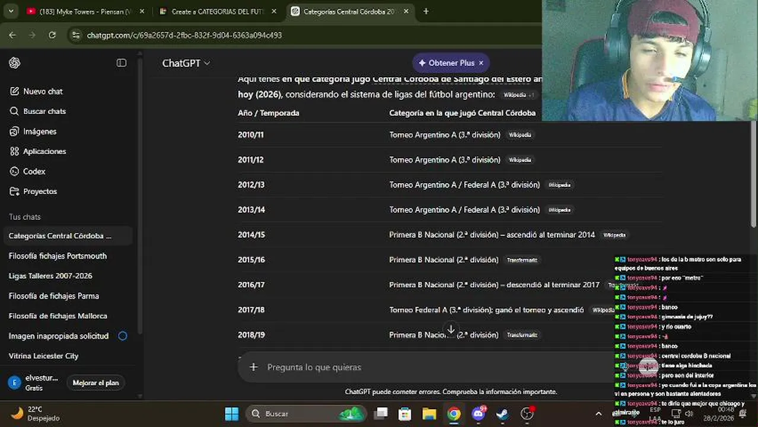This screenshot has width=758, height=427.
Task: Click the ChatGPT logo in sidebar
Action: pyautogui.click(x=15, y=63)
